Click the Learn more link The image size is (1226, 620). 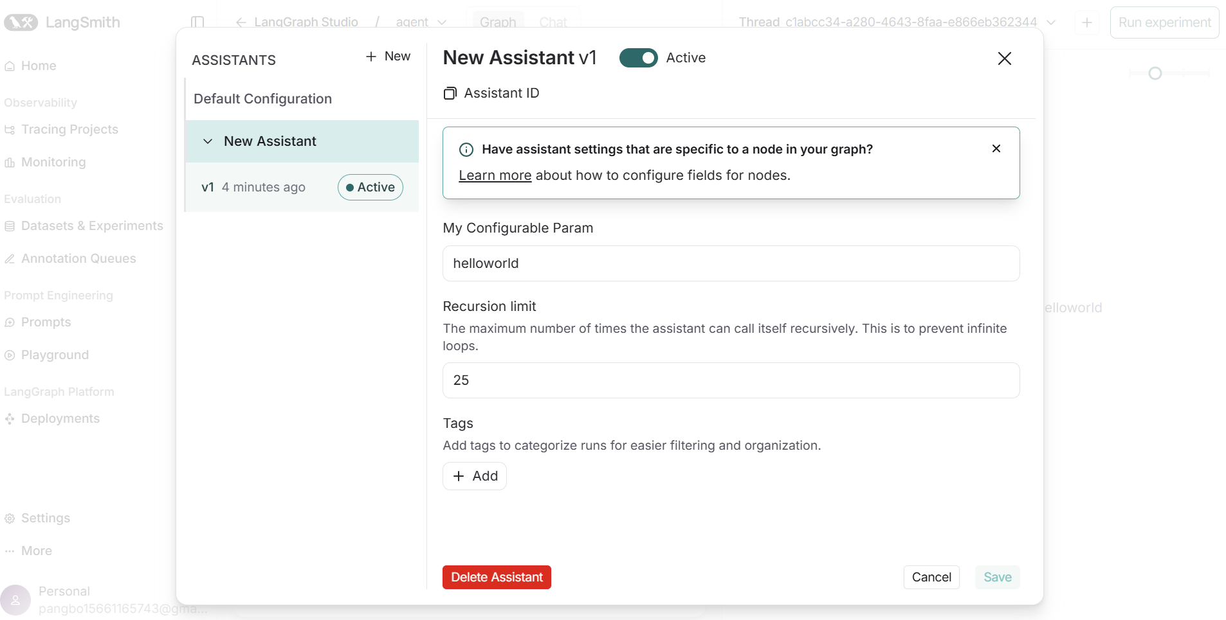point(495,175)
